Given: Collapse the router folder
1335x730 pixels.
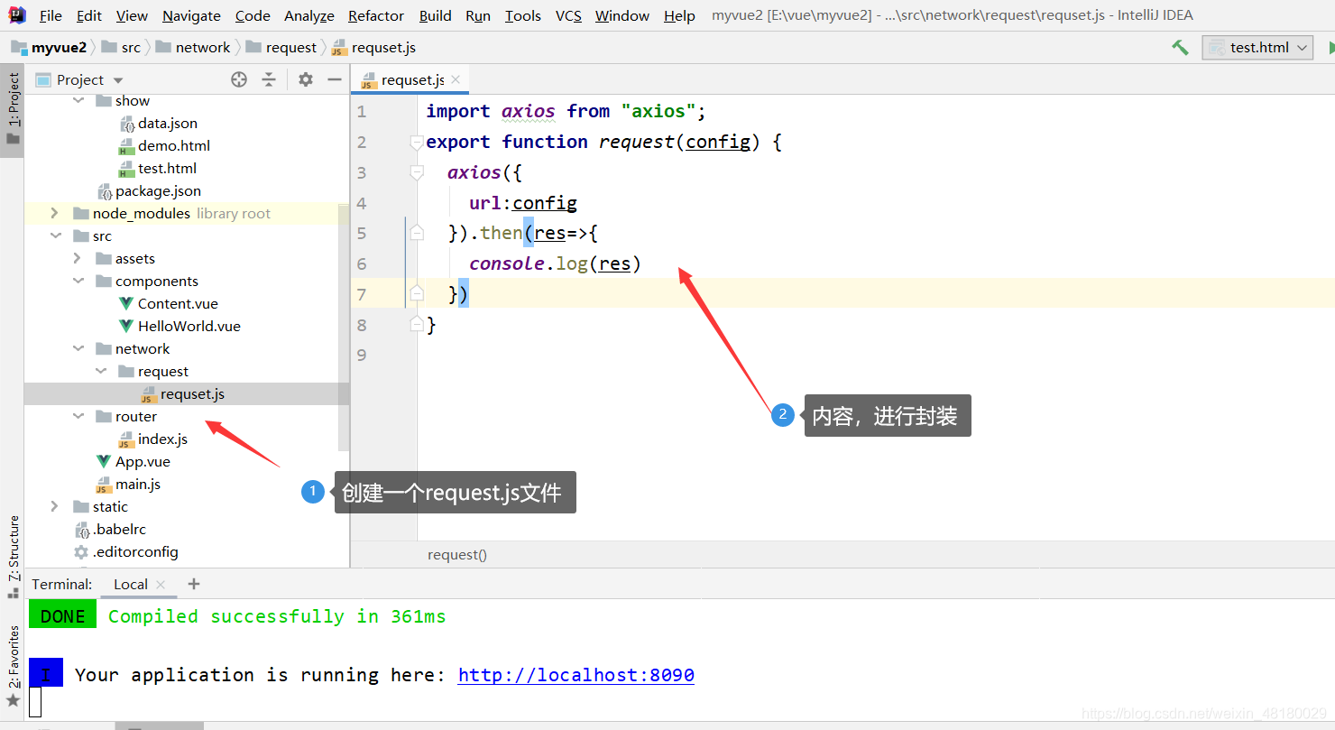Looking at the screenshot, I should click(x=78, y=416).
